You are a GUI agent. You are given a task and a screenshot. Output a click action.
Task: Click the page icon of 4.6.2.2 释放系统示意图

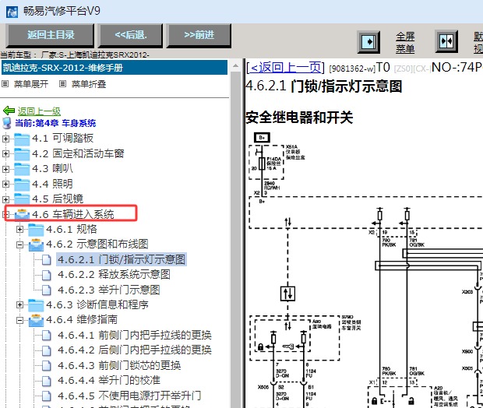pos(46,275)
